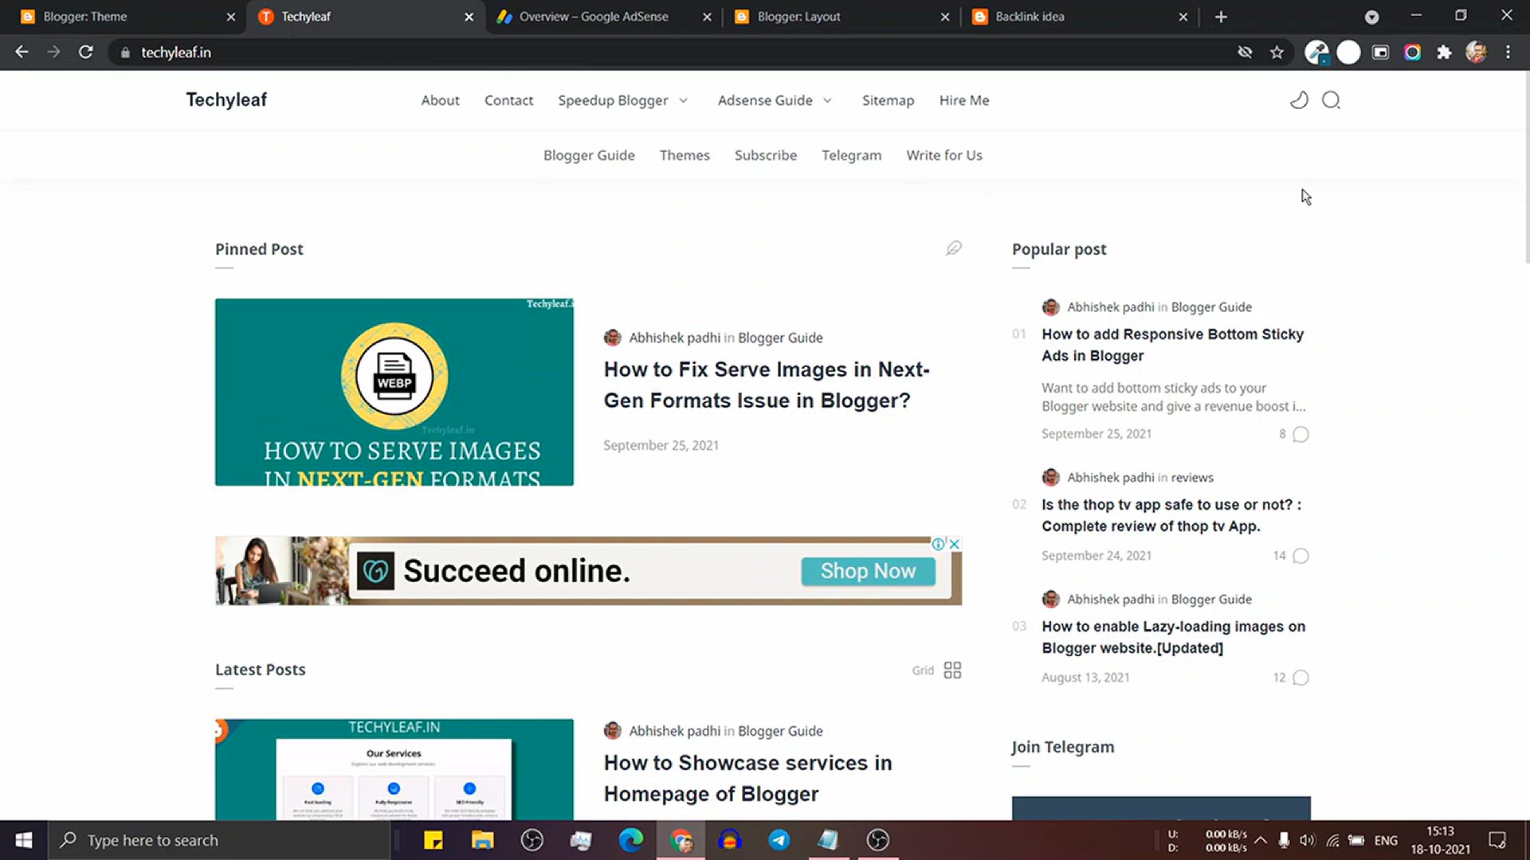Open the Chrome tab search dropdown arrow
The image size is (1530, 860).
pos(1371,17)
